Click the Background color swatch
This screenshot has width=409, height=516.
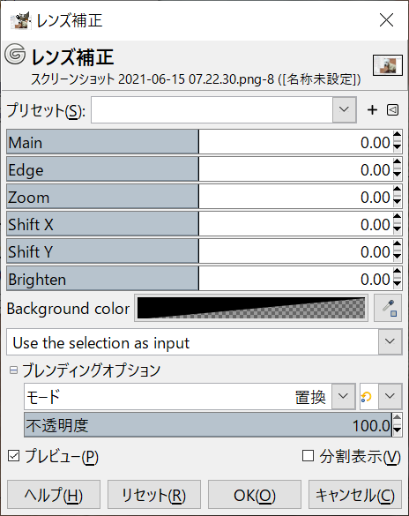tap(251, 309)
